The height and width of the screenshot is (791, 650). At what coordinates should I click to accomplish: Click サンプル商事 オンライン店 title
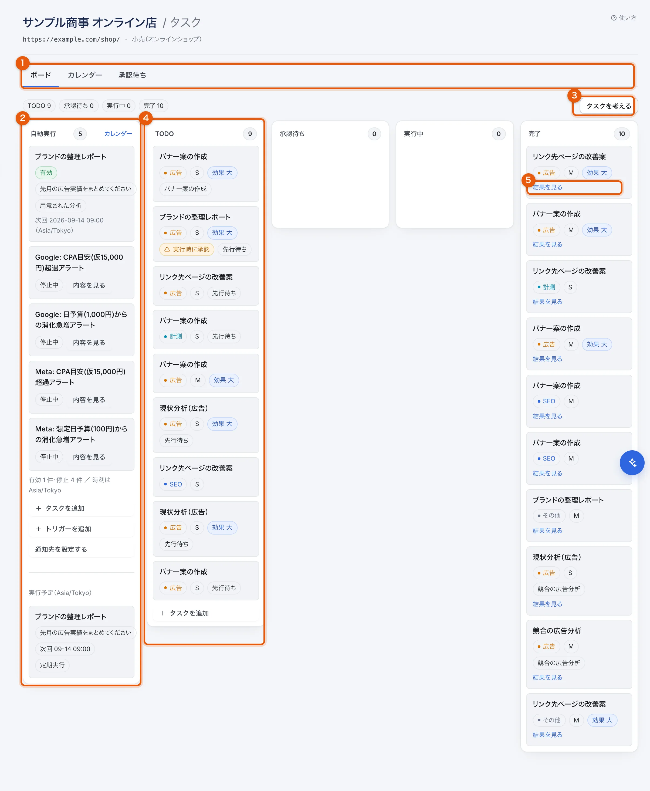pyautogui.click(x=90, y=22)
